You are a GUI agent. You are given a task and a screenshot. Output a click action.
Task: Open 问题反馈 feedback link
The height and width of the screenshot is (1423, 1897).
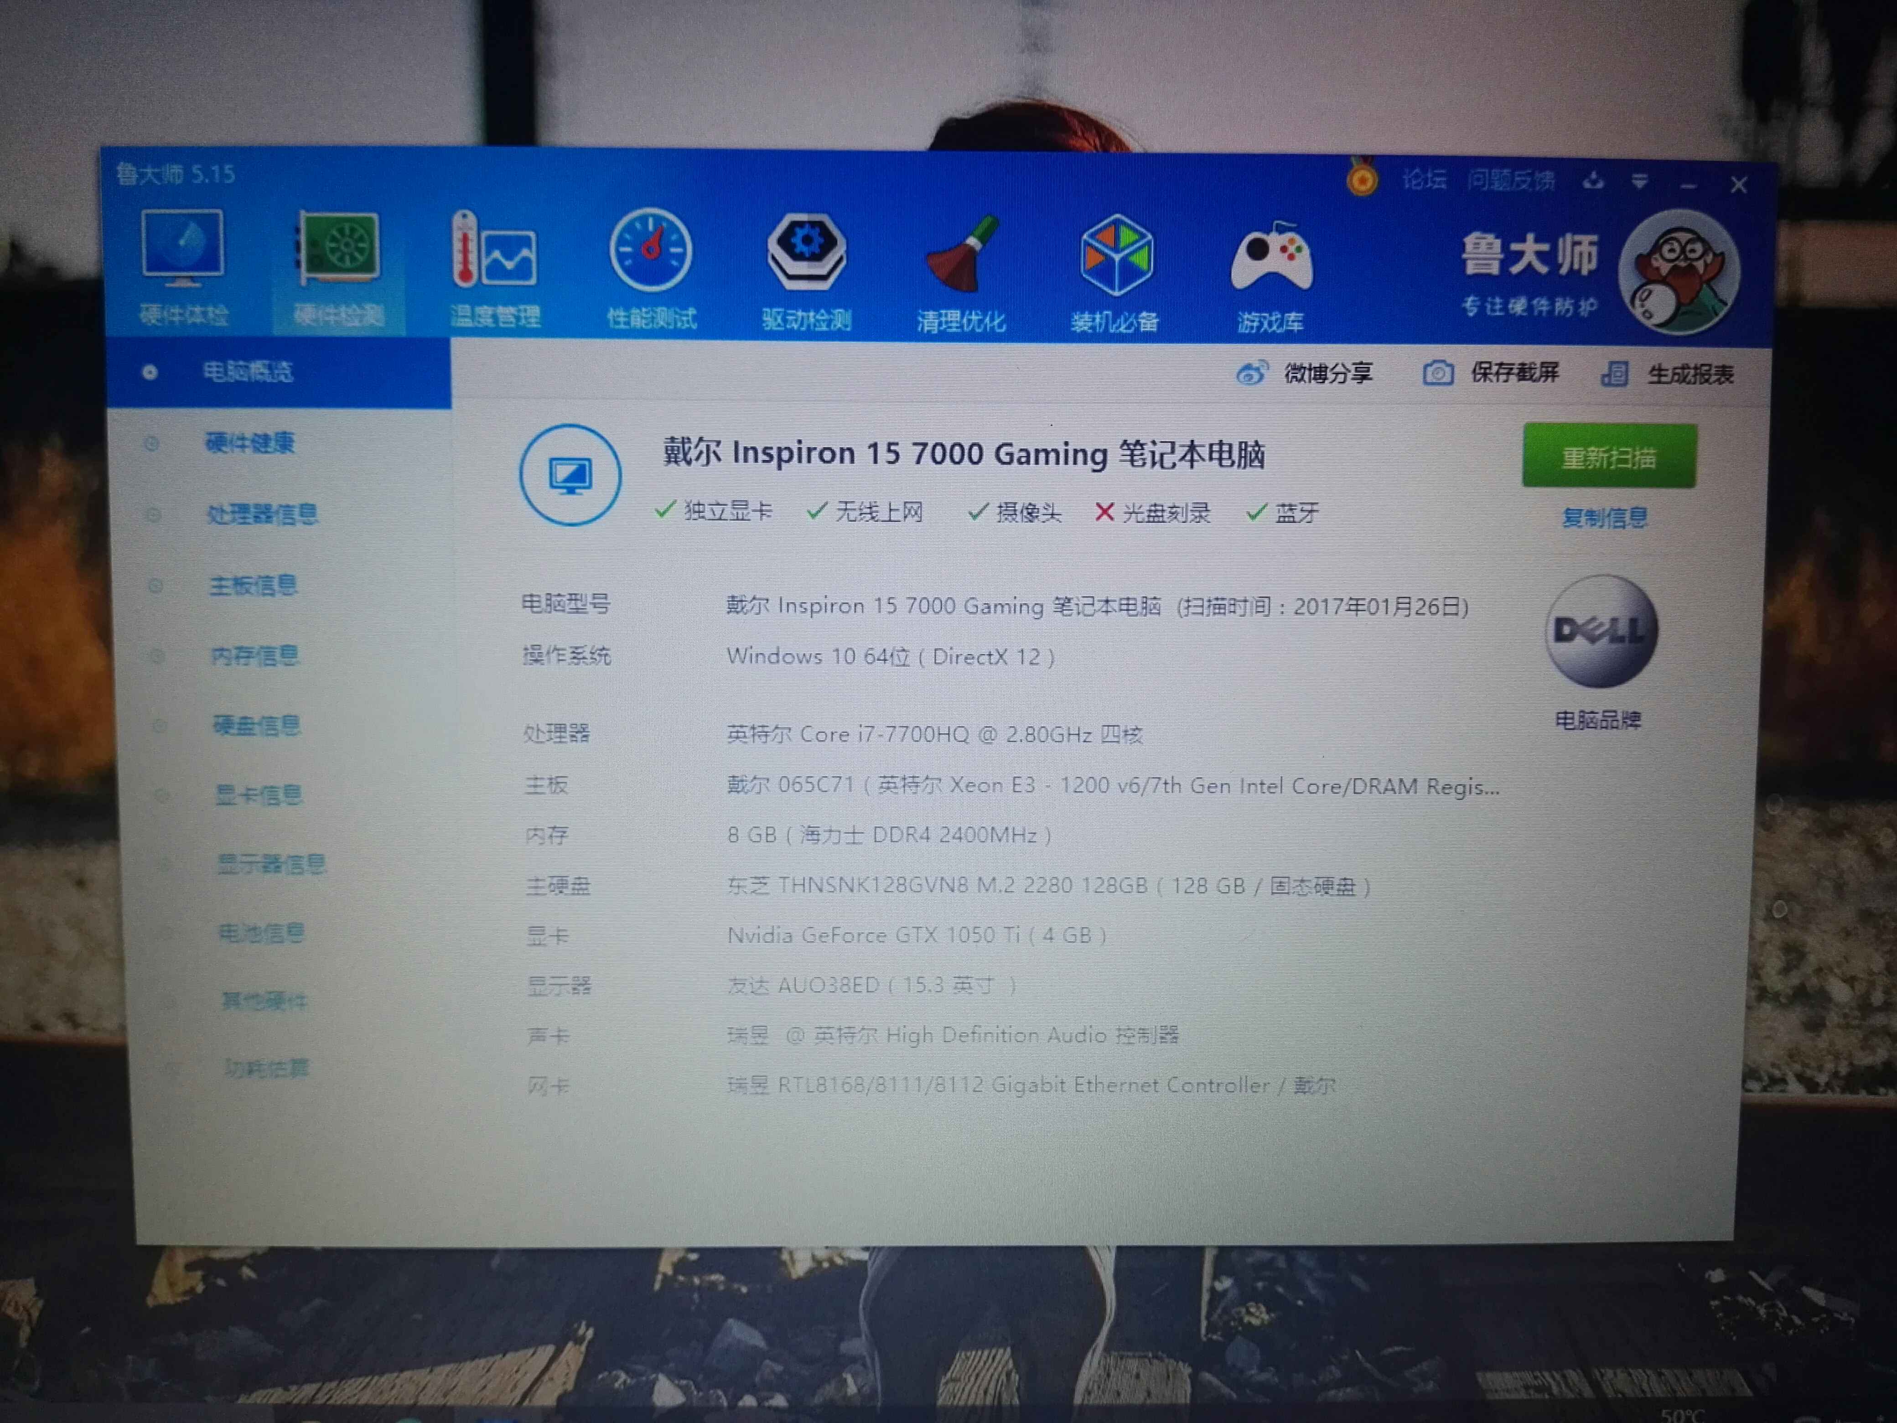point(1510,180)
